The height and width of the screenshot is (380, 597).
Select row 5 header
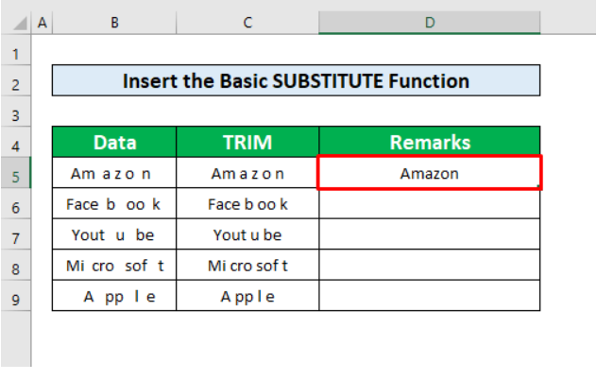click(x=15, y=173)
